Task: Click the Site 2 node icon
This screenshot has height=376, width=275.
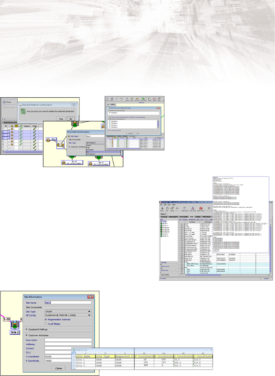Action: [15, 325]
